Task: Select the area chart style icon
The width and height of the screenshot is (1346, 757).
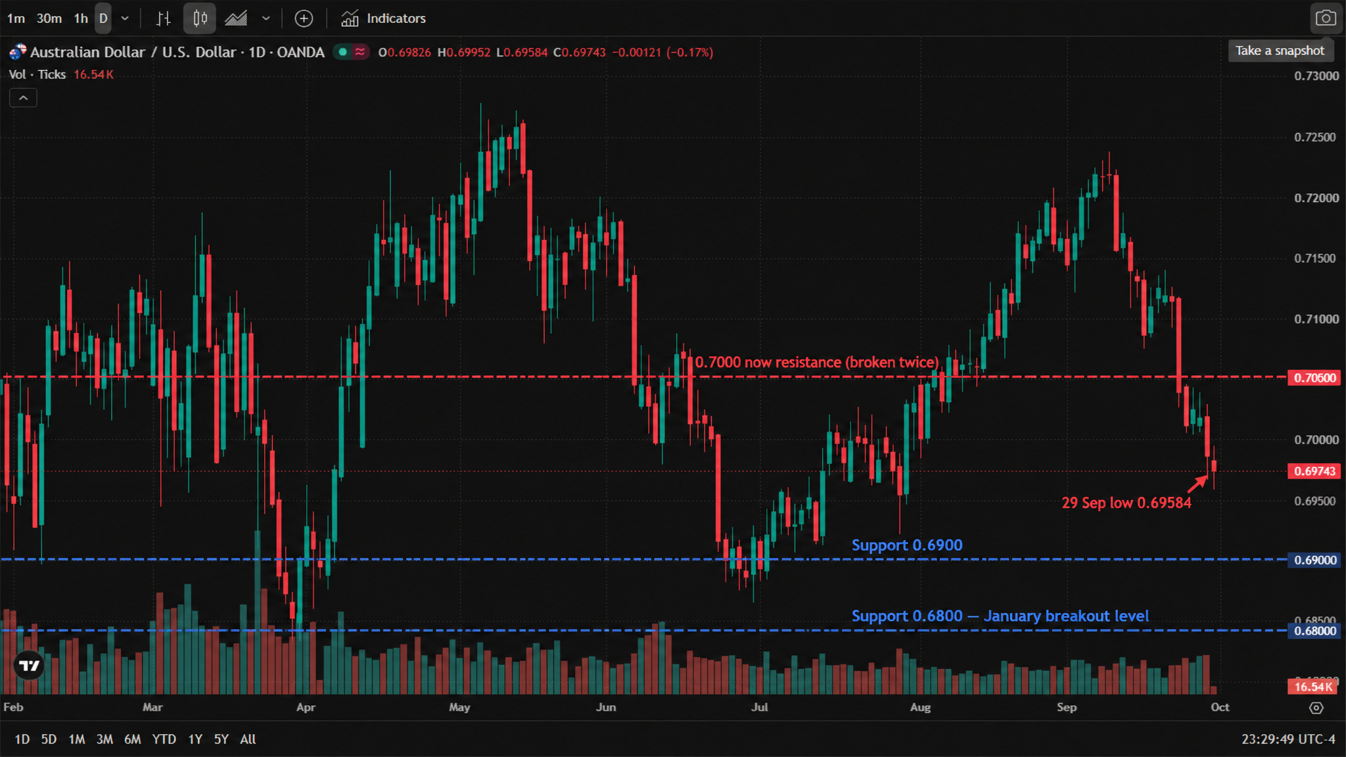Action: pyautogui.click(x=236, y=18)
